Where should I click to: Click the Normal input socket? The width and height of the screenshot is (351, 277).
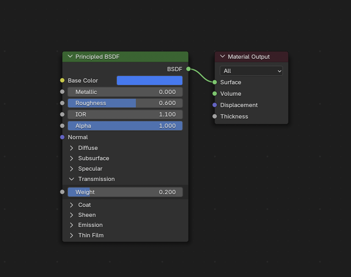(x=62, y=137)
